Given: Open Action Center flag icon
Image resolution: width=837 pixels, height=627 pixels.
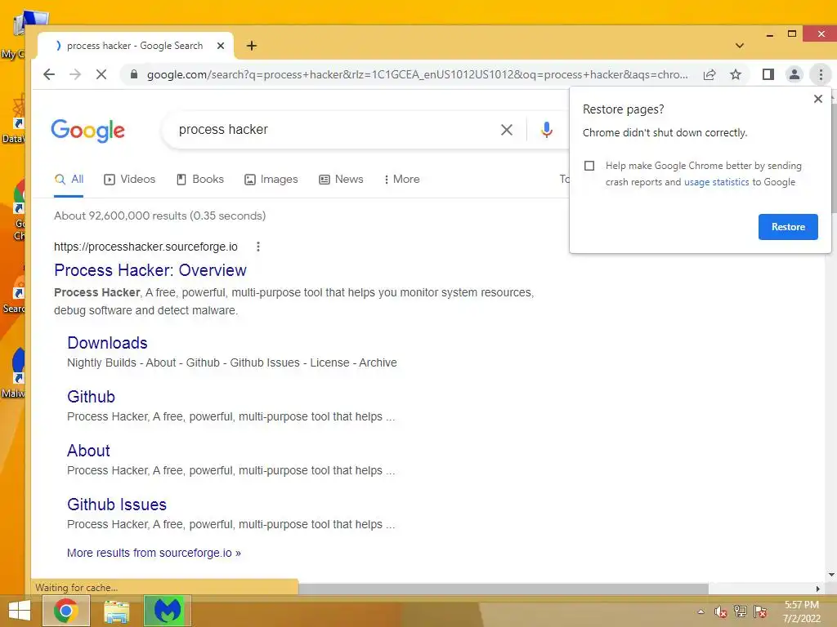Looking at the screenshot, I should click(x=760, y=611).
